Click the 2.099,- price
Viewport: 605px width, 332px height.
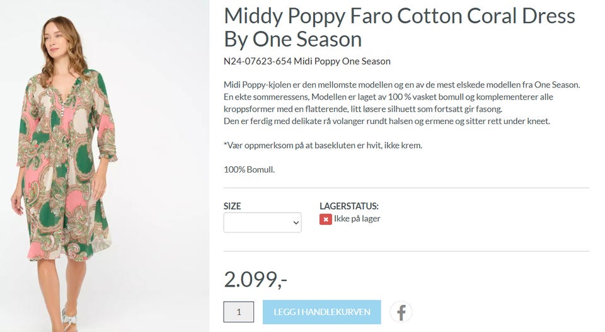pos(255,279)
